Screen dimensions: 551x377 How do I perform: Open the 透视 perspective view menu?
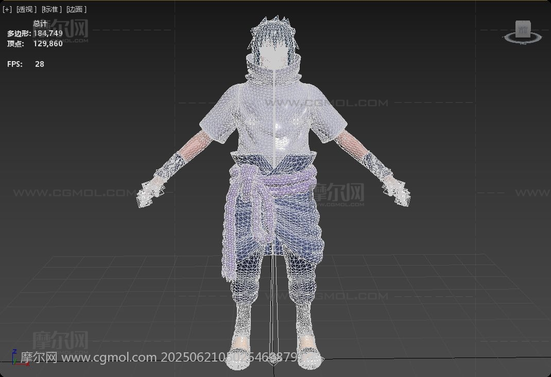coord(26,9)
